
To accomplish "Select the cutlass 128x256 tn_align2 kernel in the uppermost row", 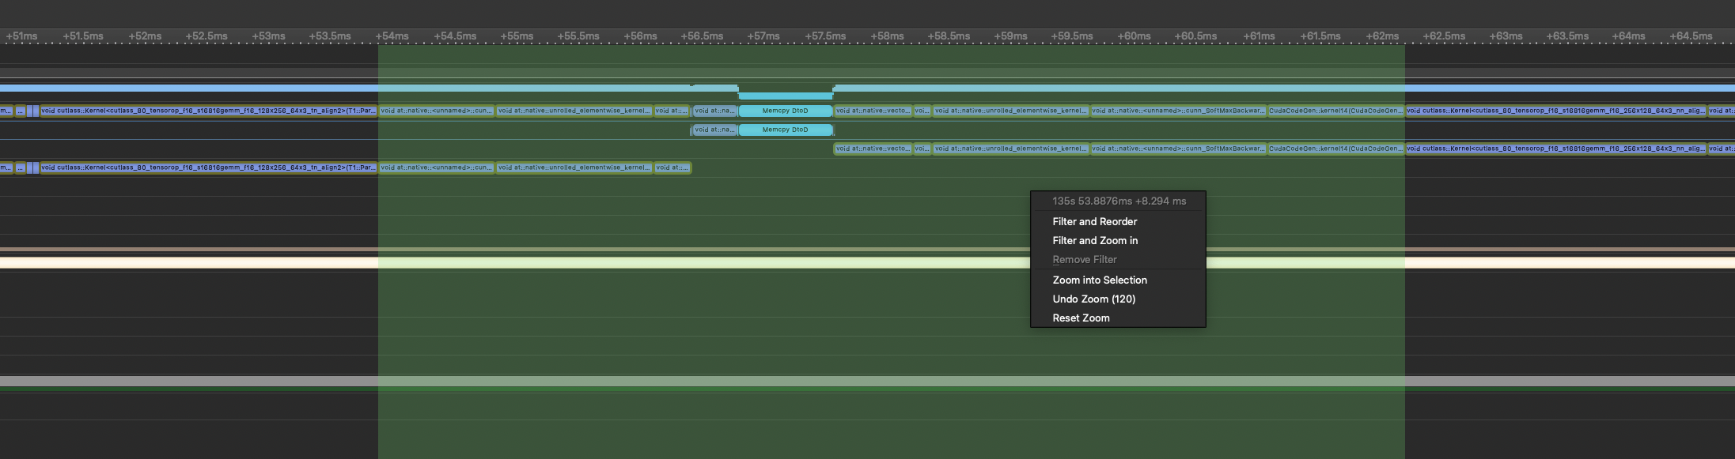I will 208,111.
